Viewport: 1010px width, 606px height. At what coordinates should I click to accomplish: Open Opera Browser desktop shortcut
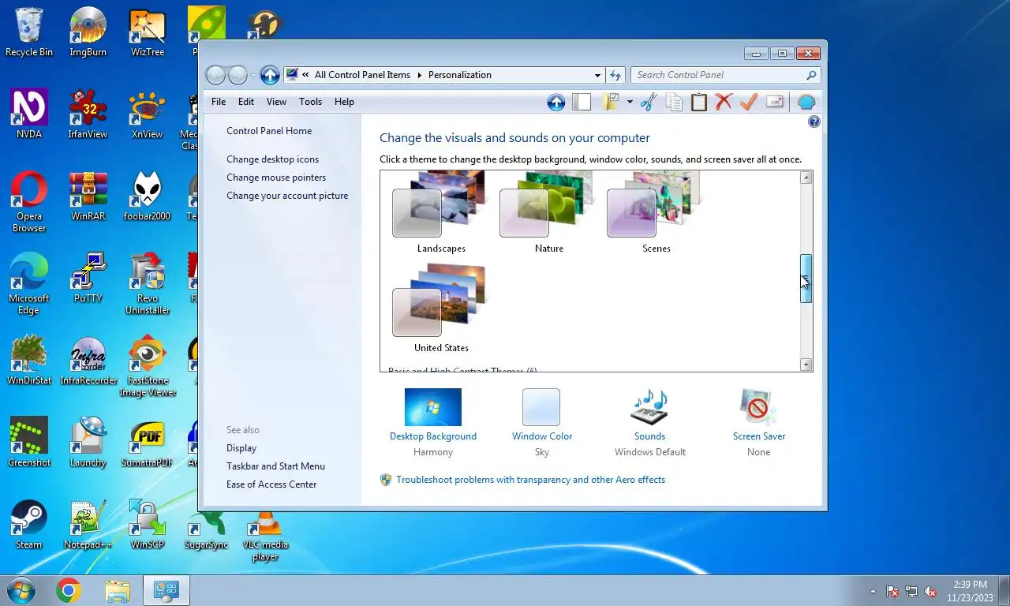(x=29, y=202)
